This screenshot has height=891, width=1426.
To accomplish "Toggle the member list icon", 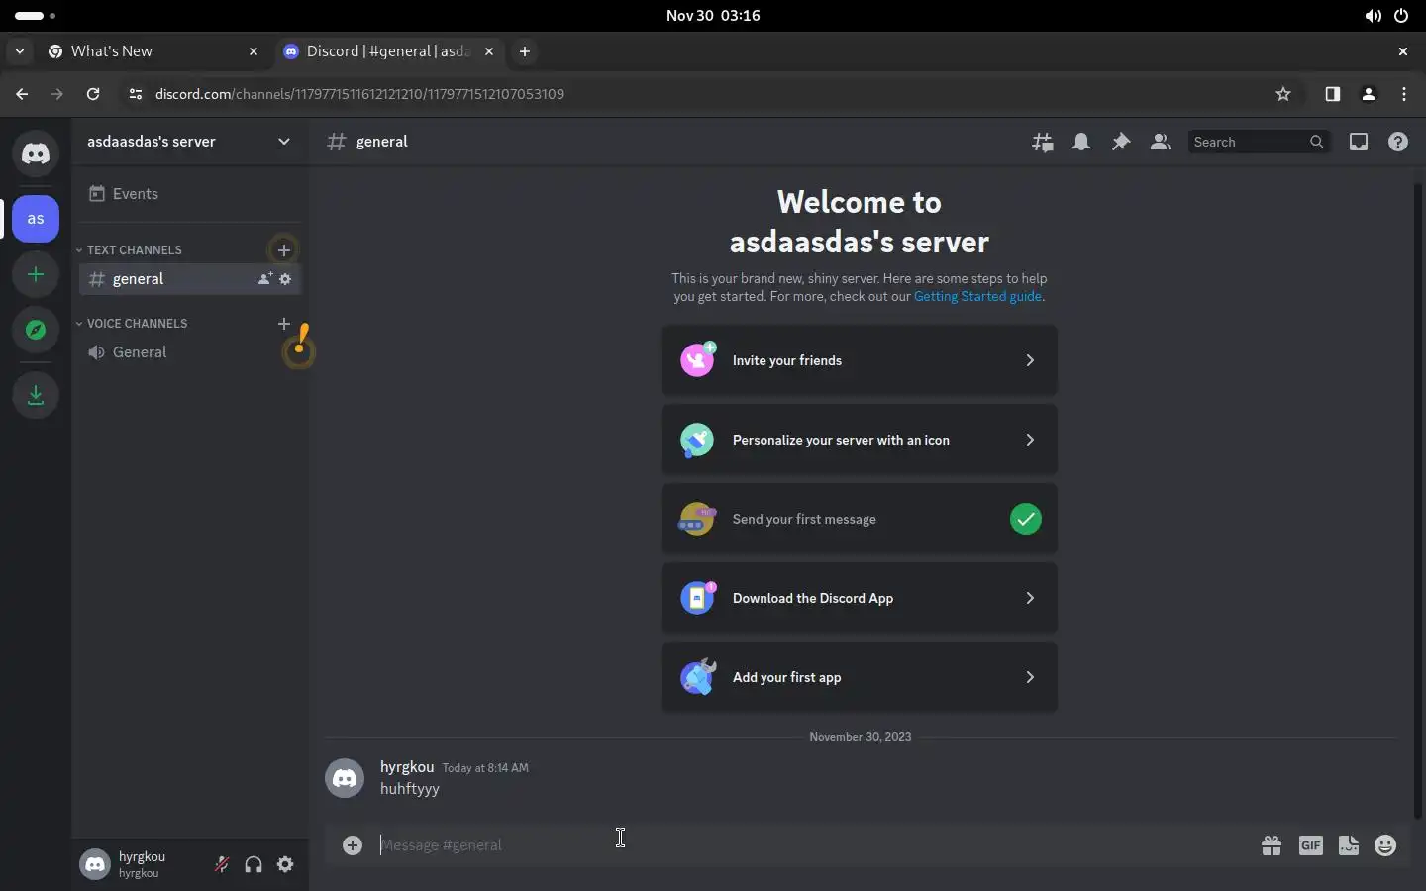I will pyautogui.click(x=1161, y=142).
